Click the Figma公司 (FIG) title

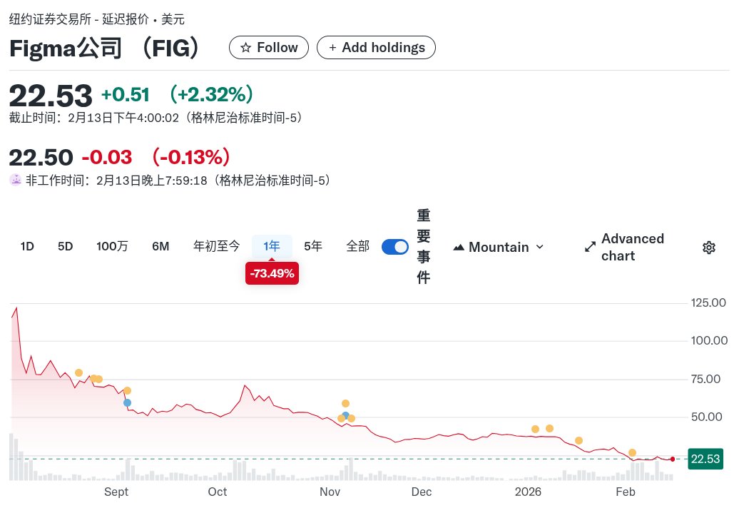104,48
